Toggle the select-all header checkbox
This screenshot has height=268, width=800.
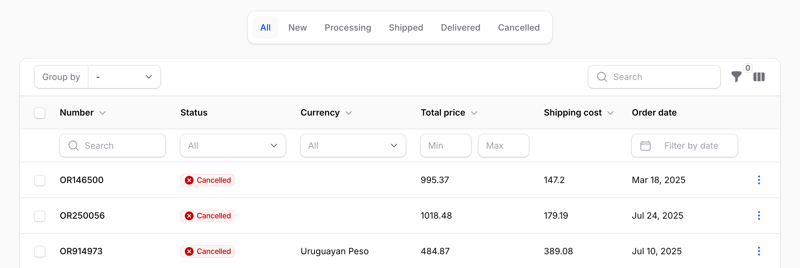[40, 113]
